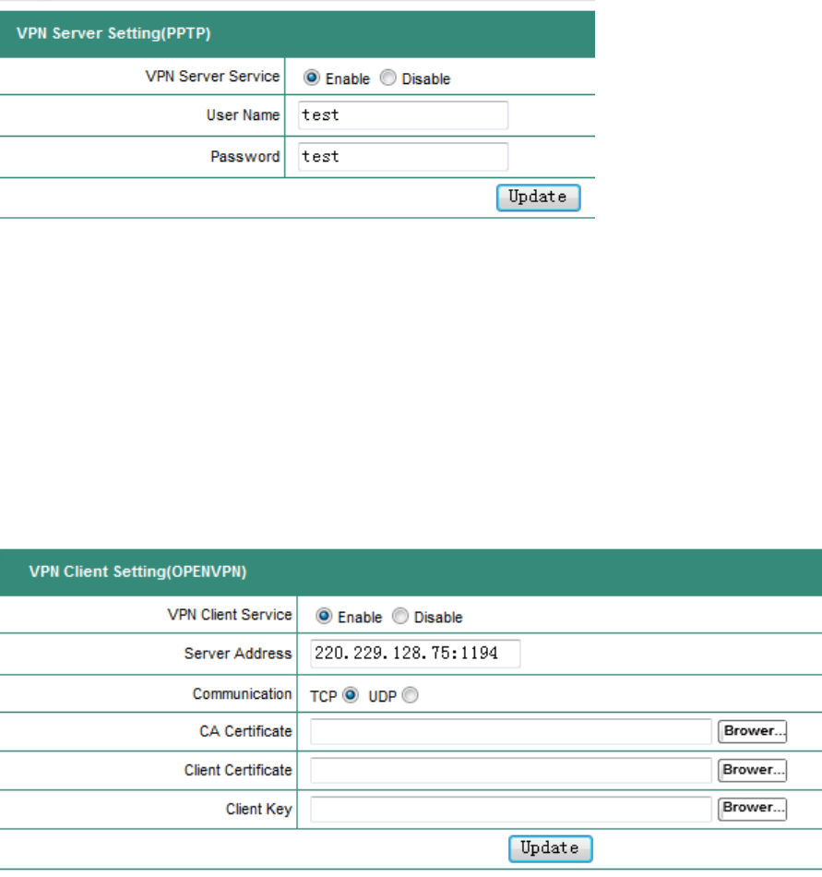
Task: Choose TCP communication radio button
Action: coord(351,694)
